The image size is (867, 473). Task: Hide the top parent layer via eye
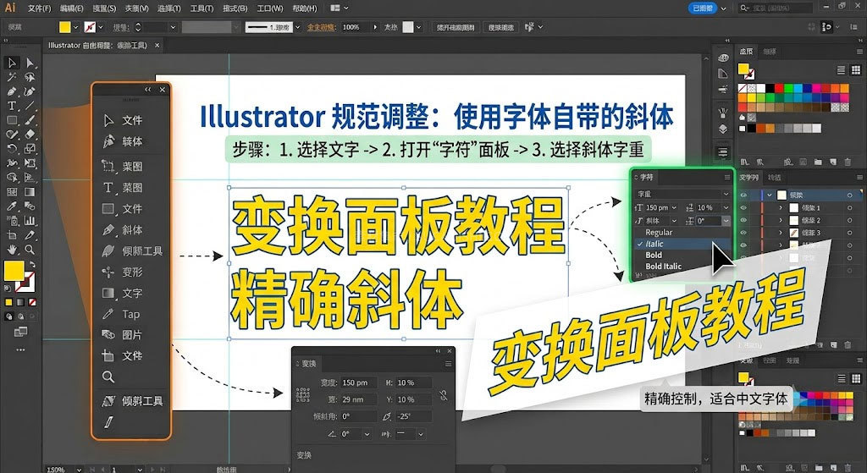743,195
